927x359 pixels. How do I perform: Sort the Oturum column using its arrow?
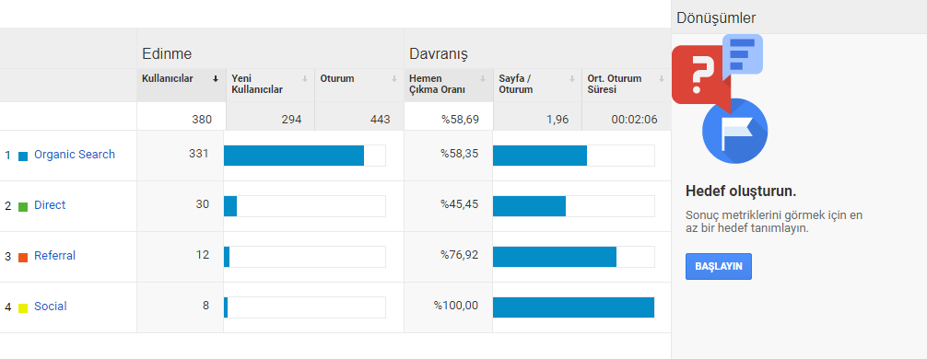(x=393, y=79)
